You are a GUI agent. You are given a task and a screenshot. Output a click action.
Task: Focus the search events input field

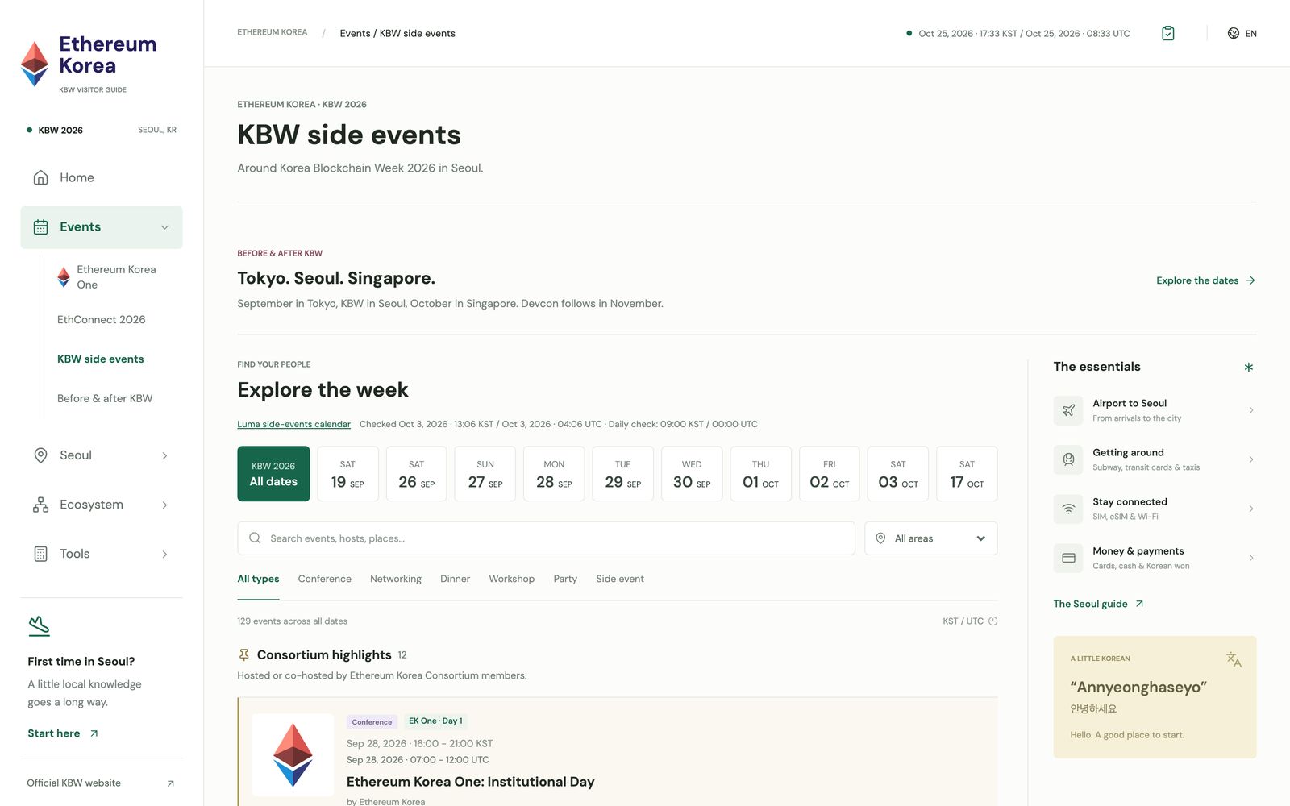click(x=546, y=538)
